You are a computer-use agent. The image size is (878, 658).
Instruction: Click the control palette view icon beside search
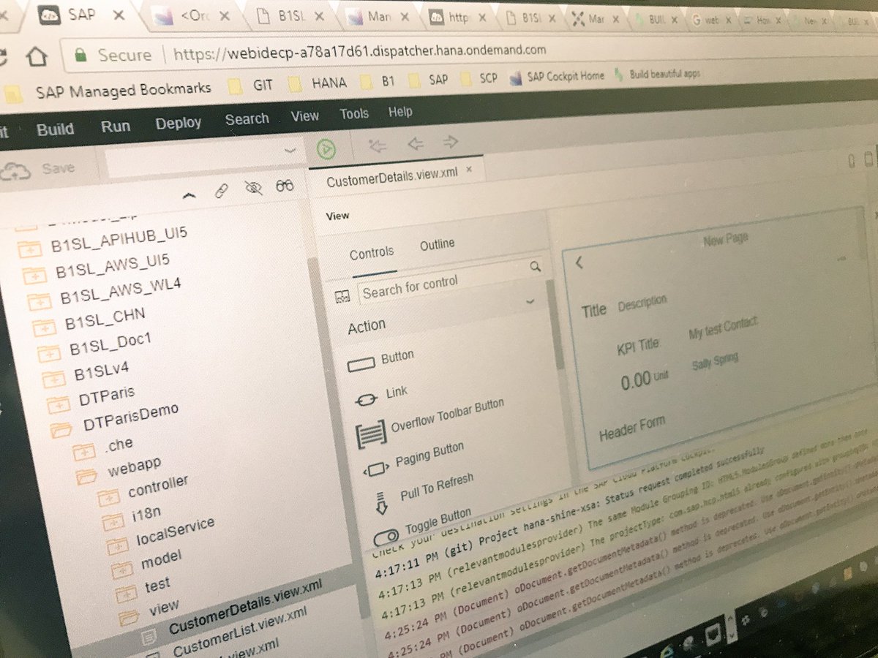[x=342, y=296]
